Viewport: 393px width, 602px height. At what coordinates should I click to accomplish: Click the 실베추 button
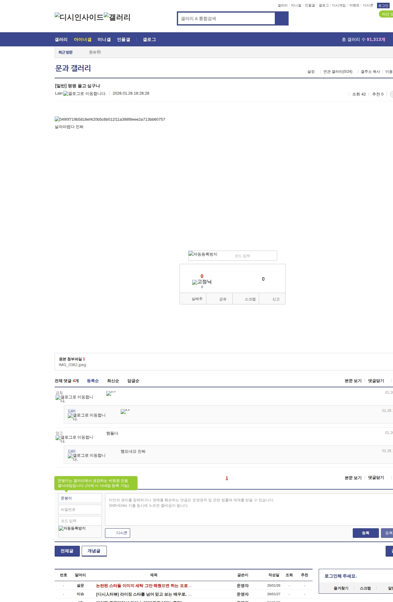click(x=193, y=299)
